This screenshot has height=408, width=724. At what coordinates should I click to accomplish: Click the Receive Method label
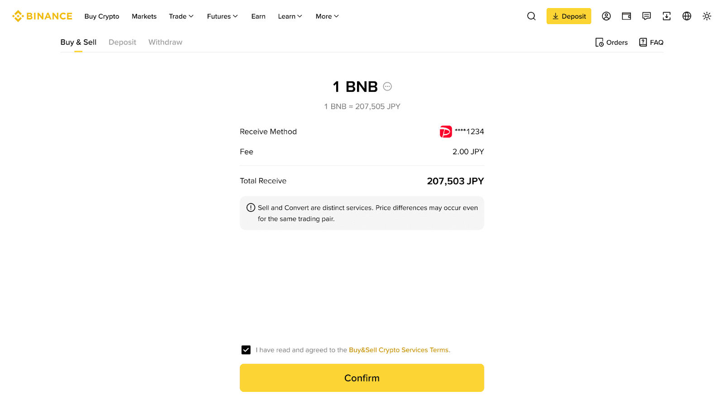click(x=268, y=132)
